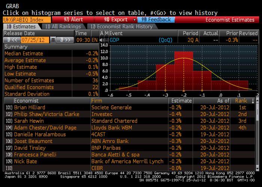Screen dimensions: 262x187
Task: Select row 109) Nick Bate
Action: 130,161
